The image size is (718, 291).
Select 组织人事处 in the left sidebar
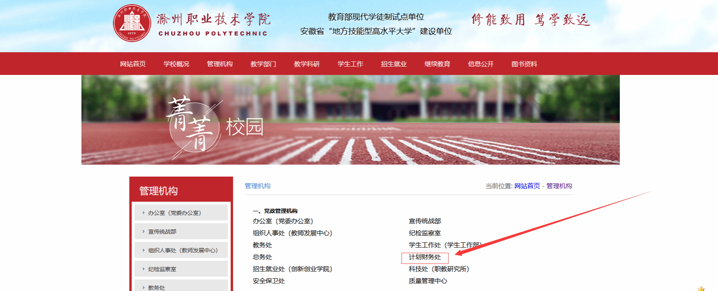pyautogui.click(x=182, y=250)
